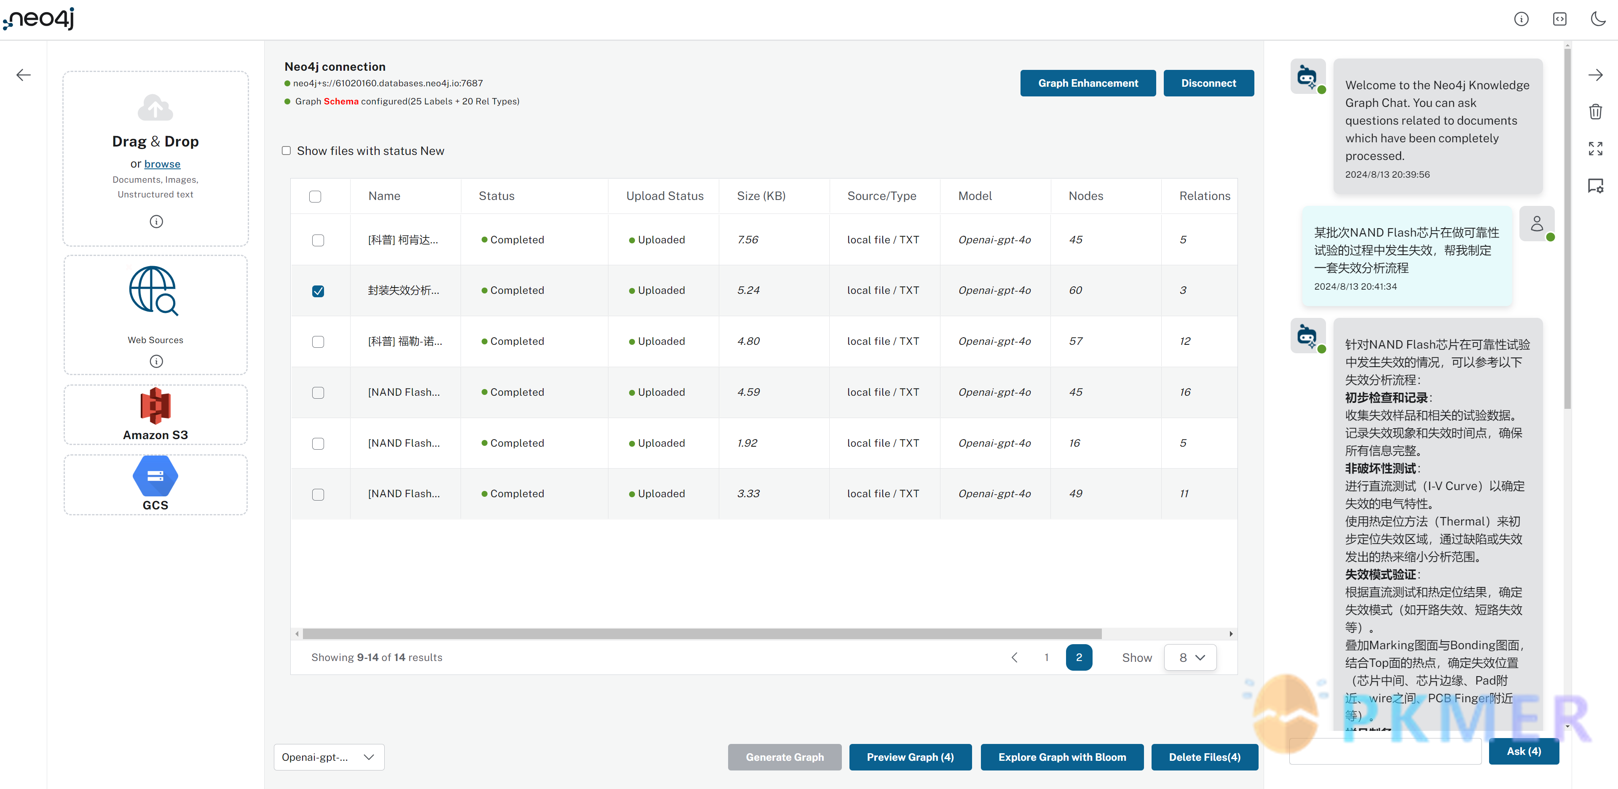Click chatbot avatar beside NAND Flash answer
The height and width of the screenshot is (789, 1618).
(1308, 336)
